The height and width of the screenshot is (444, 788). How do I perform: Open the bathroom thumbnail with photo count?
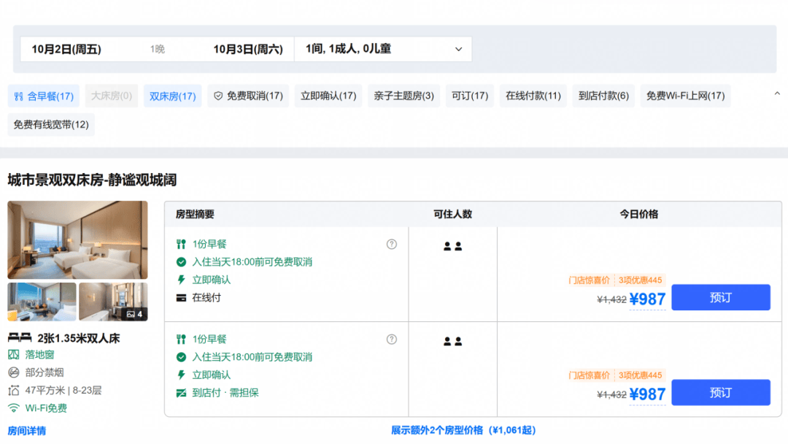[x=113, y=302]
